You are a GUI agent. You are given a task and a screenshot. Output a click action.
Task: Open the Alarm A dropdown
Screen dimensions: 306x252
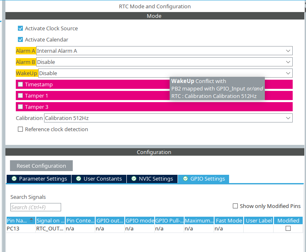pos(164,51)
